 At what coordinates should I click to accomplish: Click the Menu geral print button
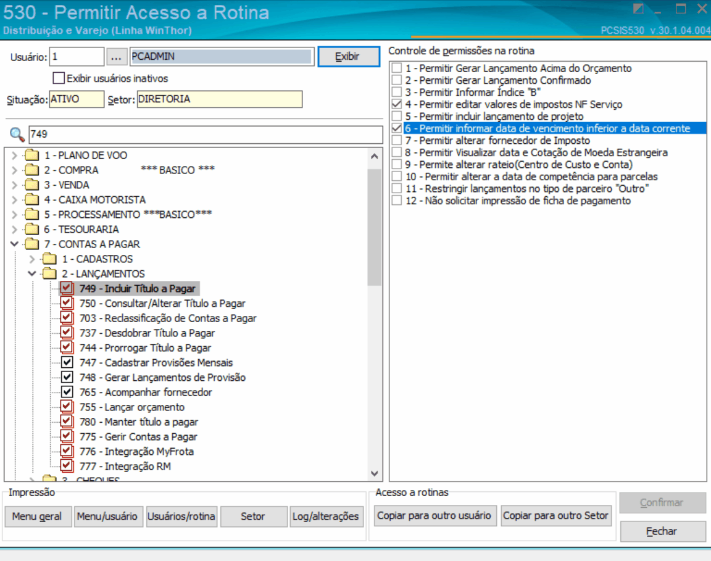(x=38, y=516)
